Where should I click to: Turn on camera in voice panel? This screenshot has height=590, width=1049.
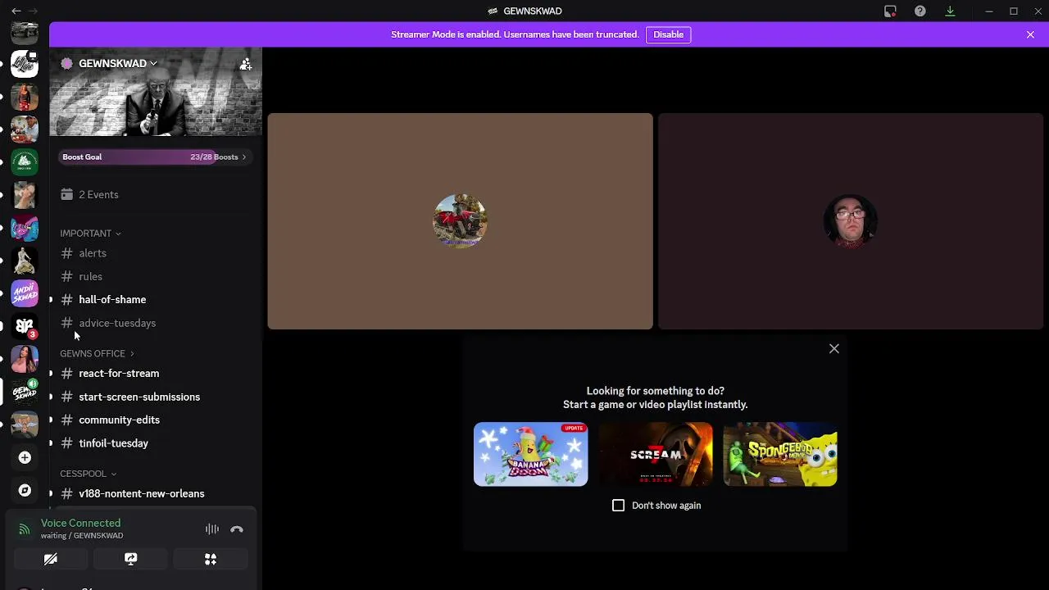[50, 559]
